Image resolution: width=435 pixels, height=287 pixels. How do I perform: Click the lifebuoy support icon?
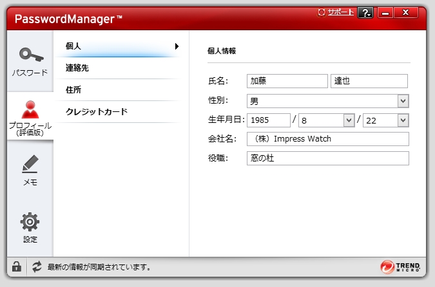tap(322, 12)
